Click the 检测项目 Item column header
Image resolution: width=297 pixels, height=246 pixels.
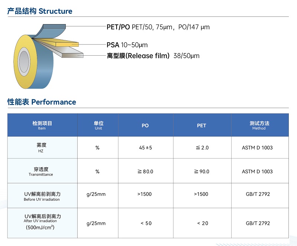coord(42,125)
